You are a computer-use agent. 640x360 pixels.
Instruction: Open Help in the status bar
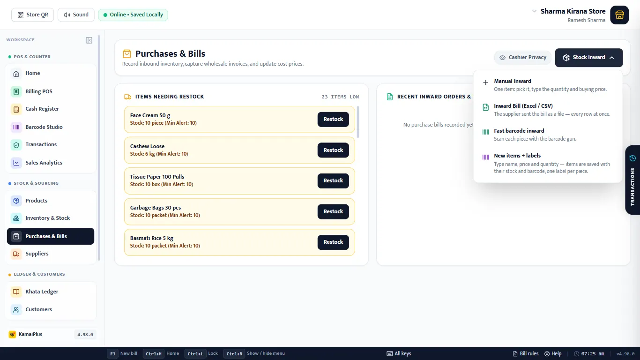[553, 353]
